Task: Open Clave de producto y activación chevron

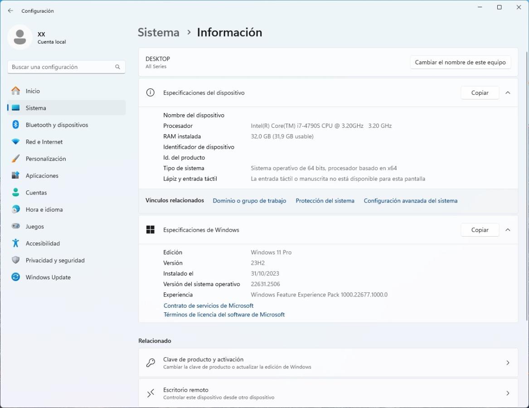Action: (508, 363)
